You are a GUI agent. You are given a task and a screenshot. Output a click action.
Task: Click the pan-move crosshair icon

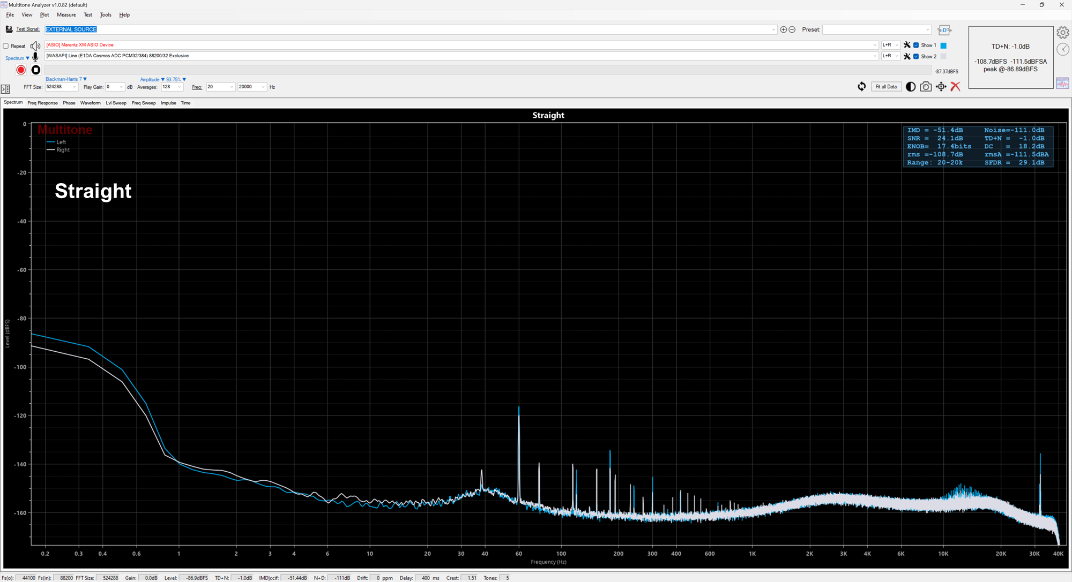941,87
